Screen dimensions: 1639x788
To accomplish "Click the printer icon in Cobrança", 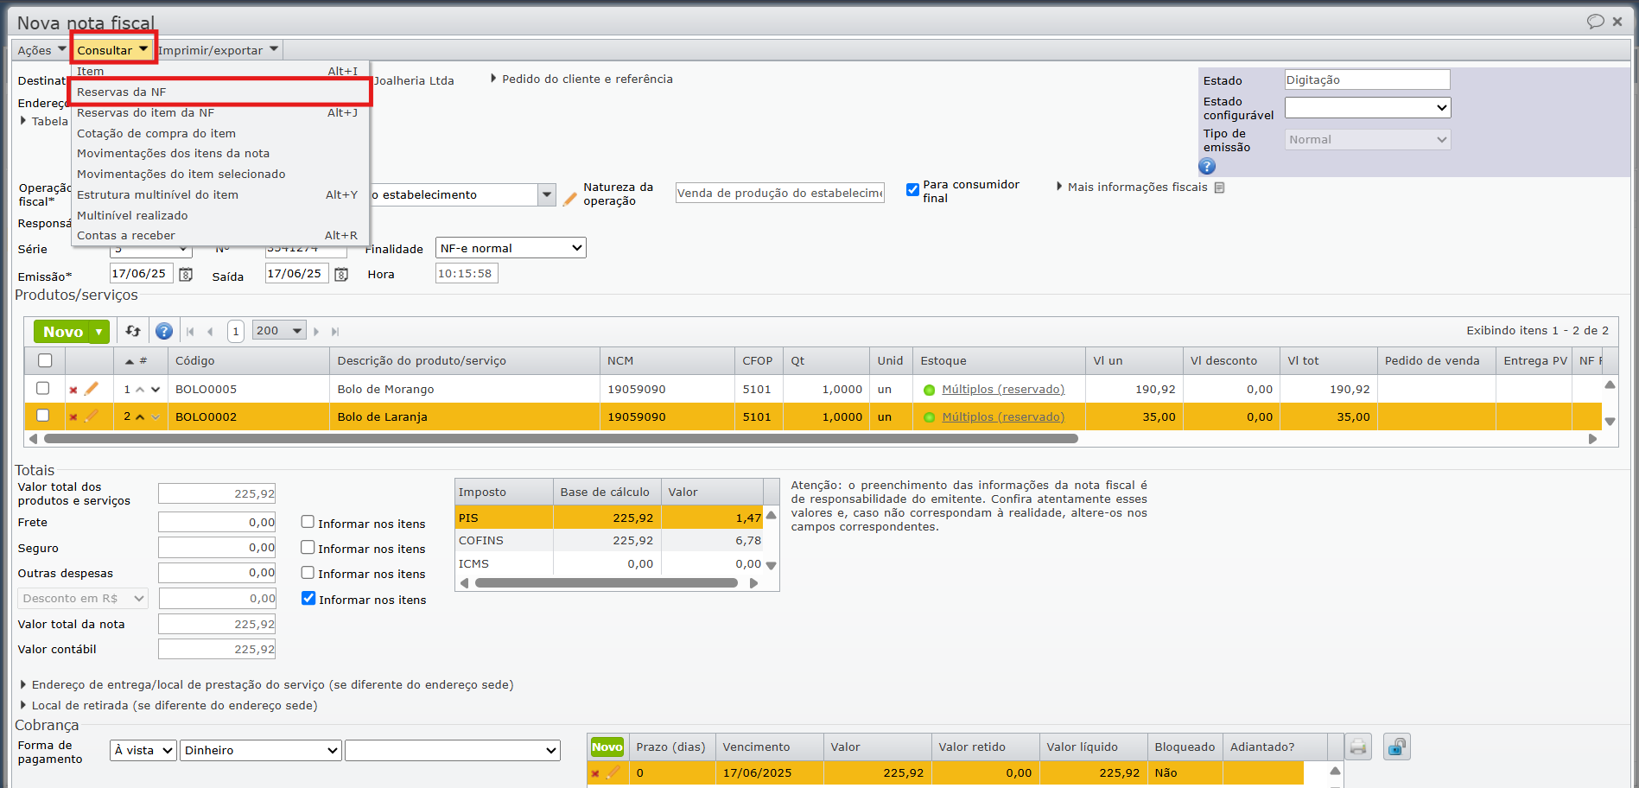I will tap(1358, 747).
